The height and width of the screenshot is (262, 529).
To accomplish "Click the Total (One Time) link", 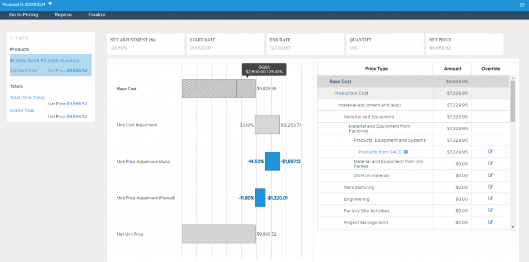I will (27, 97).
